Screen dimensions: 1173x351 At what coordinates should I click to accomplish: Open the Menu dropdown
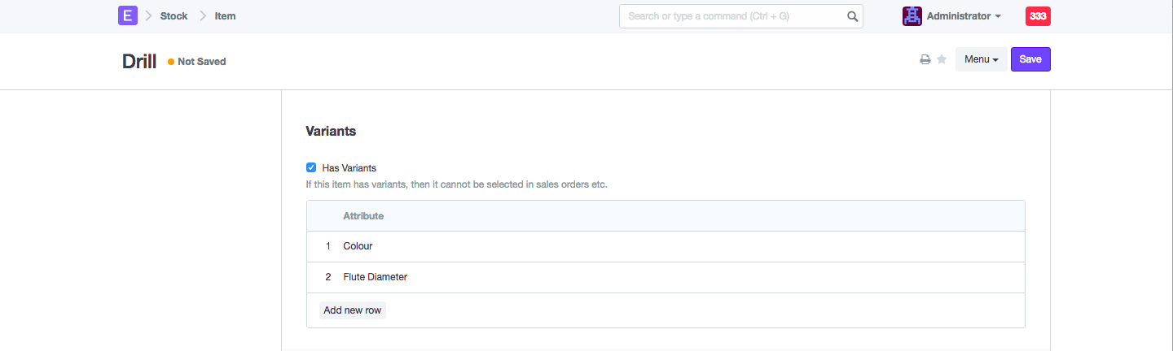[981, 59]
